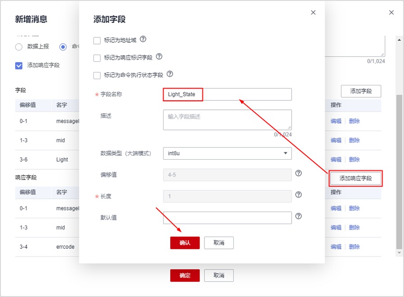404x297 pixels.
Task: Open the 数据类型 int8u dropdown
Action: pos(227,153)
